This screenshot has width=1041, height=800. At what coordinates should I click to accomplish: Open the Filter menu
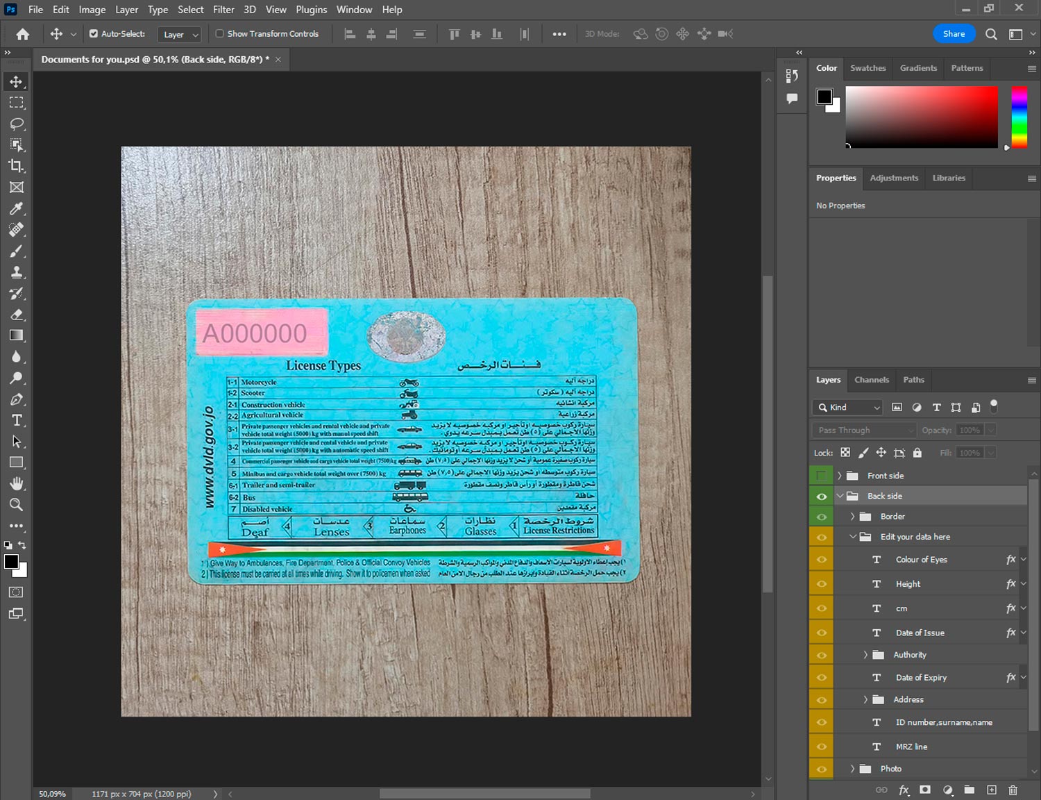[223, 10]
